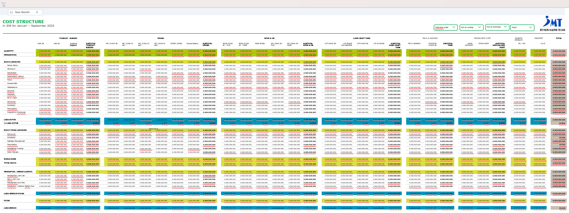Select the LABA SEBELUM PAJAK row label
This screenshot has width=569, height=213.
(14, 193)
